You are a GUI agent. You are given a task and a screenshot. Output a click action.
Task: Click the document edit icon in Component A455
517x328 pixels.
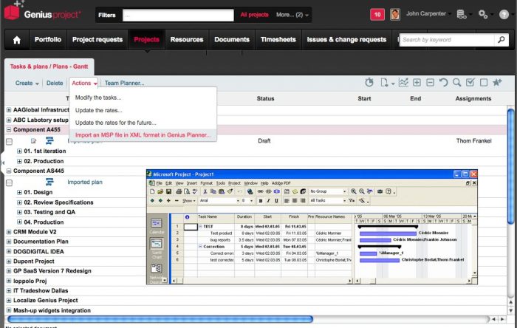pos(33,141)
